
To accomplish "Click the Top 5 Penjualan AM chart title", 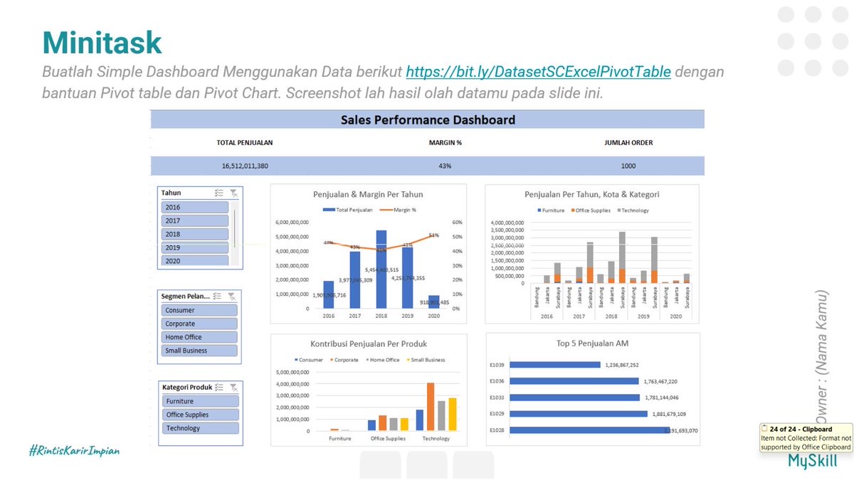I will coord(593,343).
